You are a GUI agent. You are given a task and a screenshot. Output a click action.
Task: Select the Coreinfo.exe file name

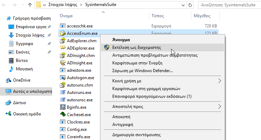pos(79,137)
